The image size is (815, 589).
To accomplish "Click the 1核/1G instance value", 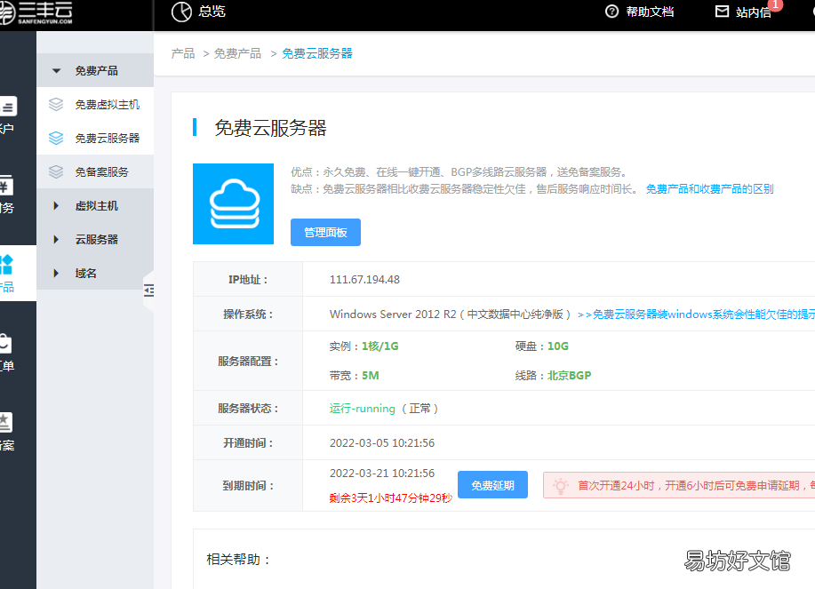I will pyautogui.click(x=380, y=346).
